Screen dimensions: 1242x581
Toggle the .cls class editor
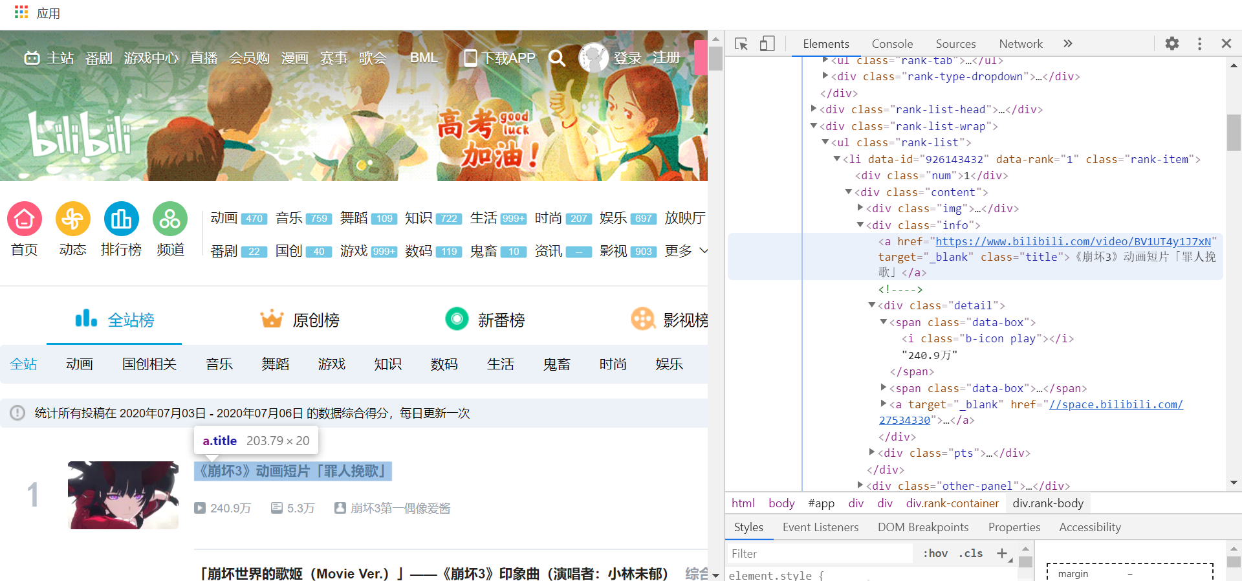pos(970,553)
